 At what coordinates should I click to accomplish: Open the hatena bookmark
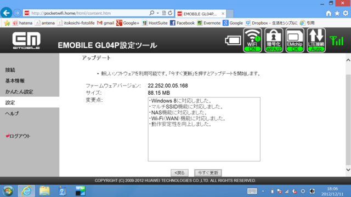click(22, 23)
